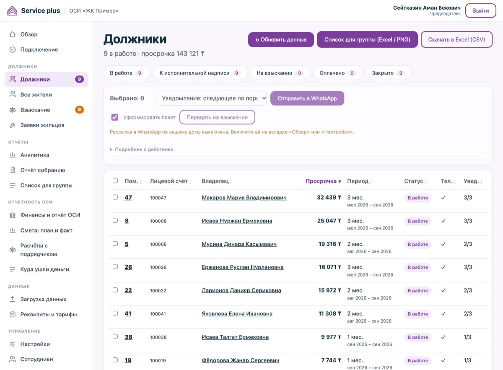Sort the table by Просрочка column
This screenshot has height=370, width=503.
click(x=323, y=181)
